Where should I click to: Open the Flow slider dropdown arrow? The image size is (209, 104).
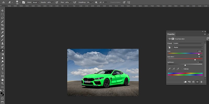coord(71,2)
